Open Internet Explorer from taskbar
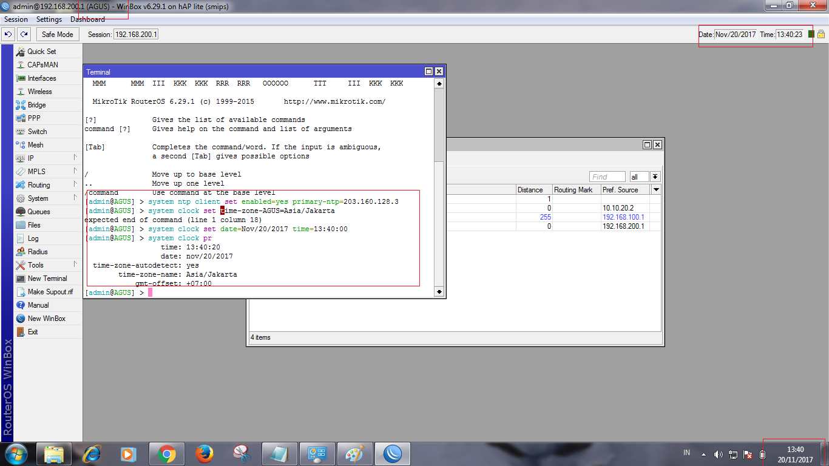 (x=92, y=454)
